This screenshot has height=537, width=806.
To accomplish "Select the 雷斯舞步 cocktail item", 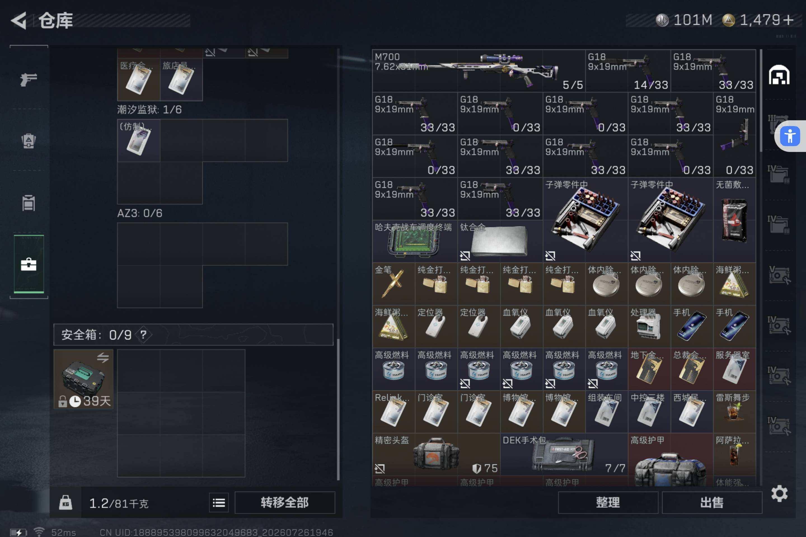I will click(x=734, y=412).
